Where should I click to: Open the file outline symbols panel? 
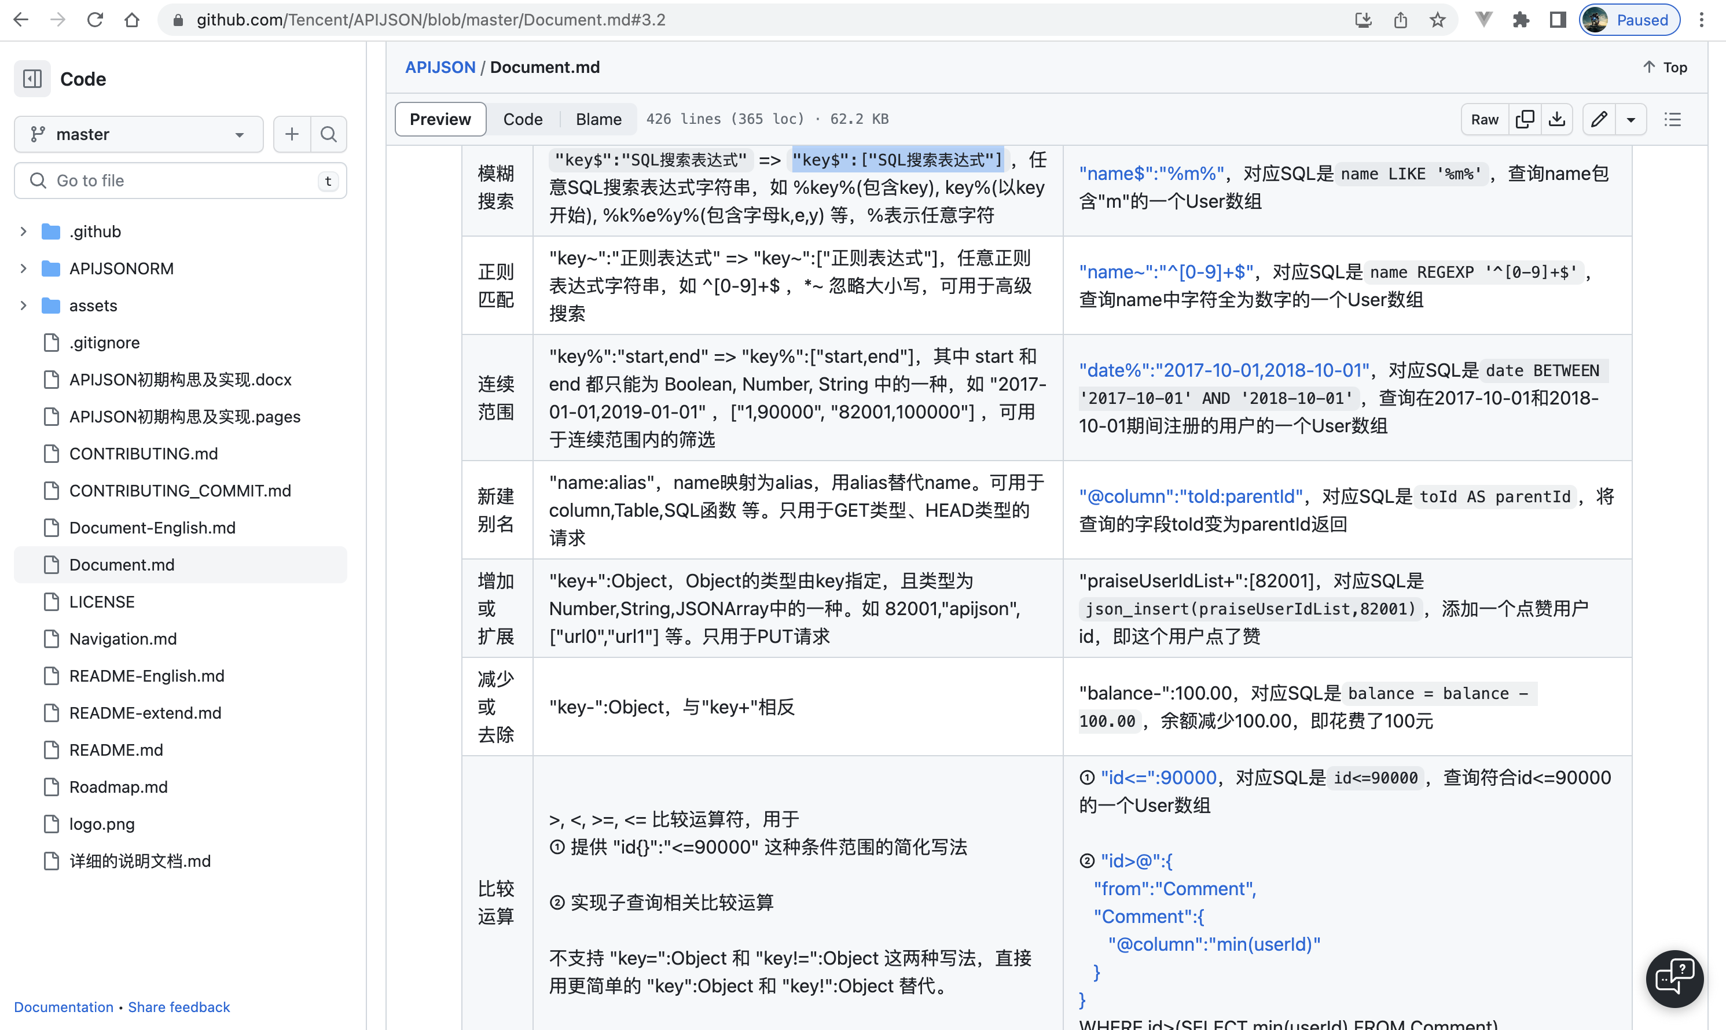1673,119
